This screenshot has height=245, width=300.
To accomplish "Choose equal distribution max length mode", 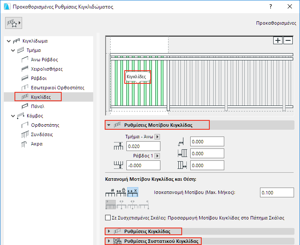I will (133, 192).
